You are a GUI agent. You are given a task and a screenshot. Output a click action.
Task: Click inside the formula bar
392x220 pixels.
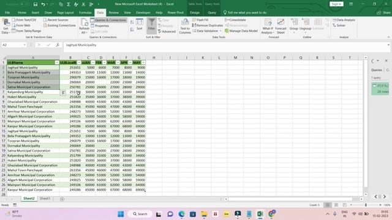pyautogui.click(x=225, y=47)
